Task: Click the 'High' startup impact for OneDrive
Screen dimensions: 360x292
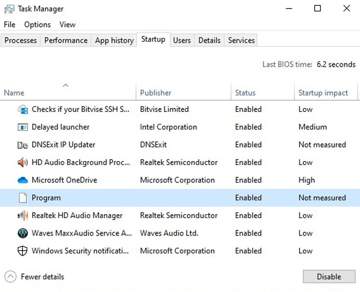Action: click(x=307, y=180)
